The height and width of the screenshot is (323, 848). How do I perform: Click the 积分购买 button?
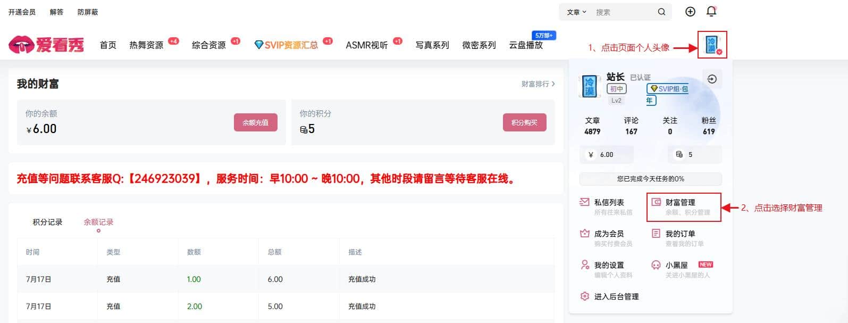click(525, 122)
